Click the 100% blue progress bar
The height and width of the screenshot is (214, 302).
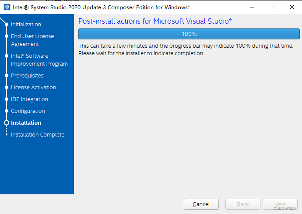point(189,34)
